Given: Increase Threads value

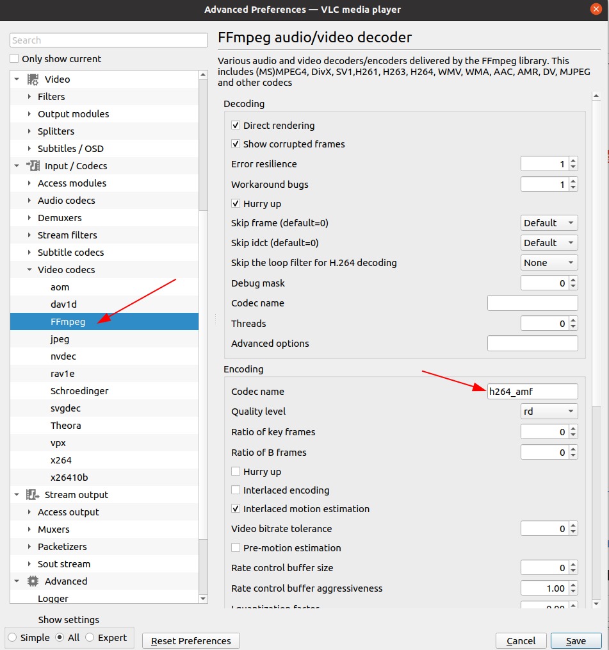Looking at the screenshot, I should coord(573,320).
